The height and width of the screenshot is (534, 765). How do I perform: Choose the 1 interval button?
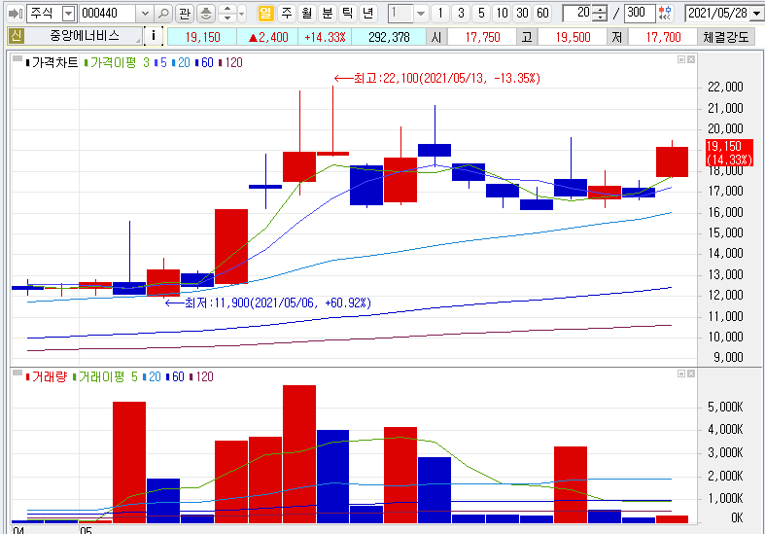(x=440, y=14)
